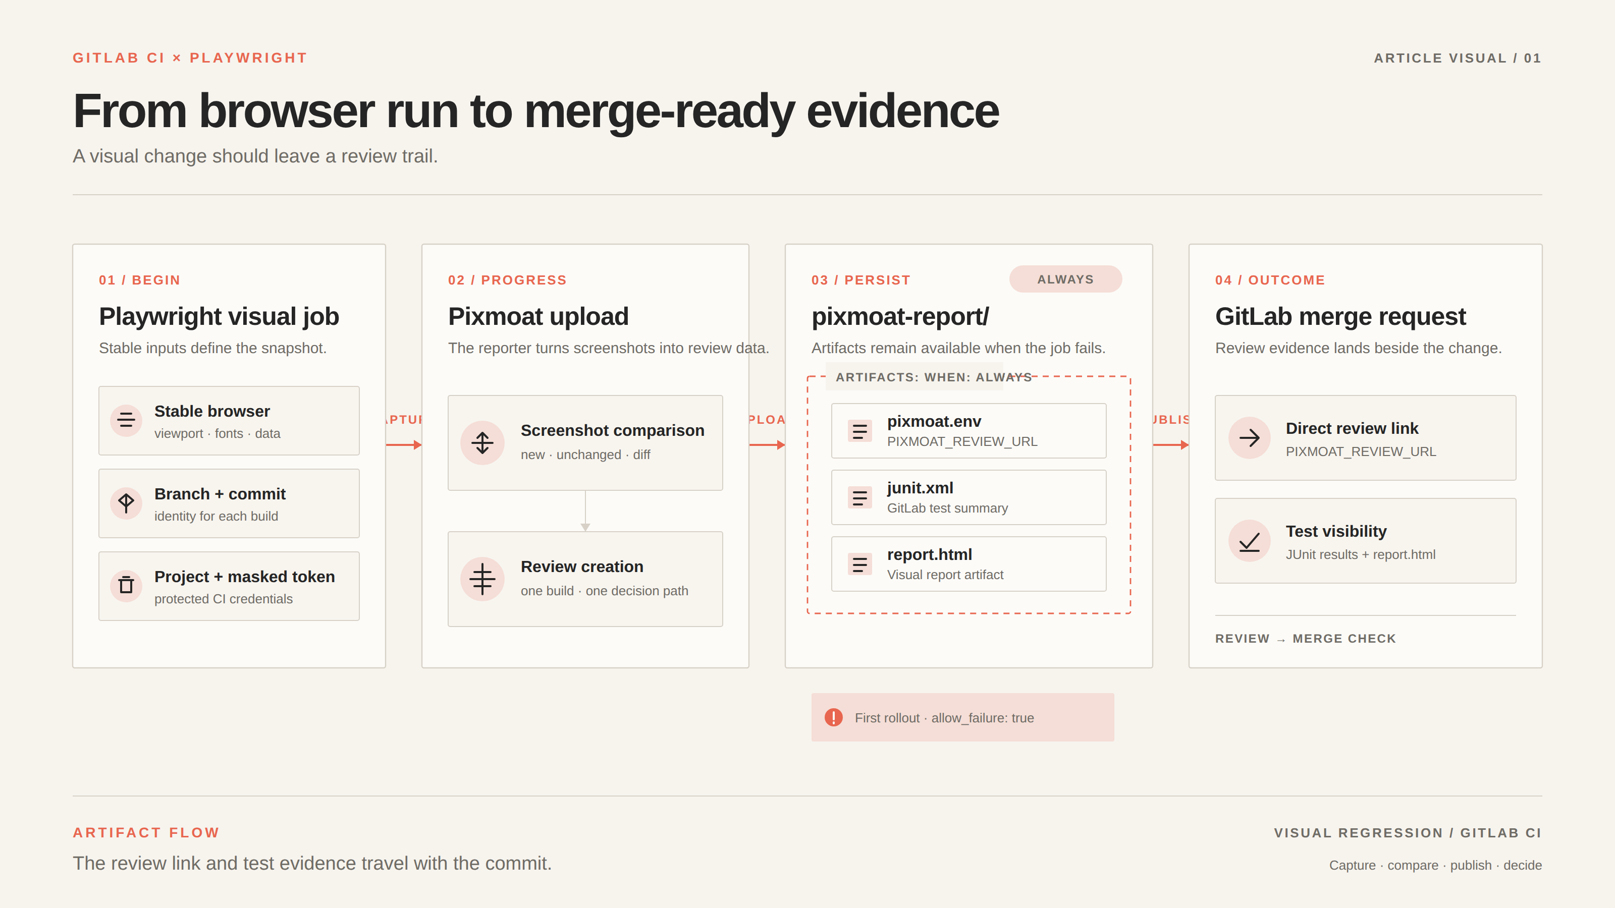Click the Pixmoat upload heading
The width and height of the screenshot is (1615, 908).
point(538,316)
